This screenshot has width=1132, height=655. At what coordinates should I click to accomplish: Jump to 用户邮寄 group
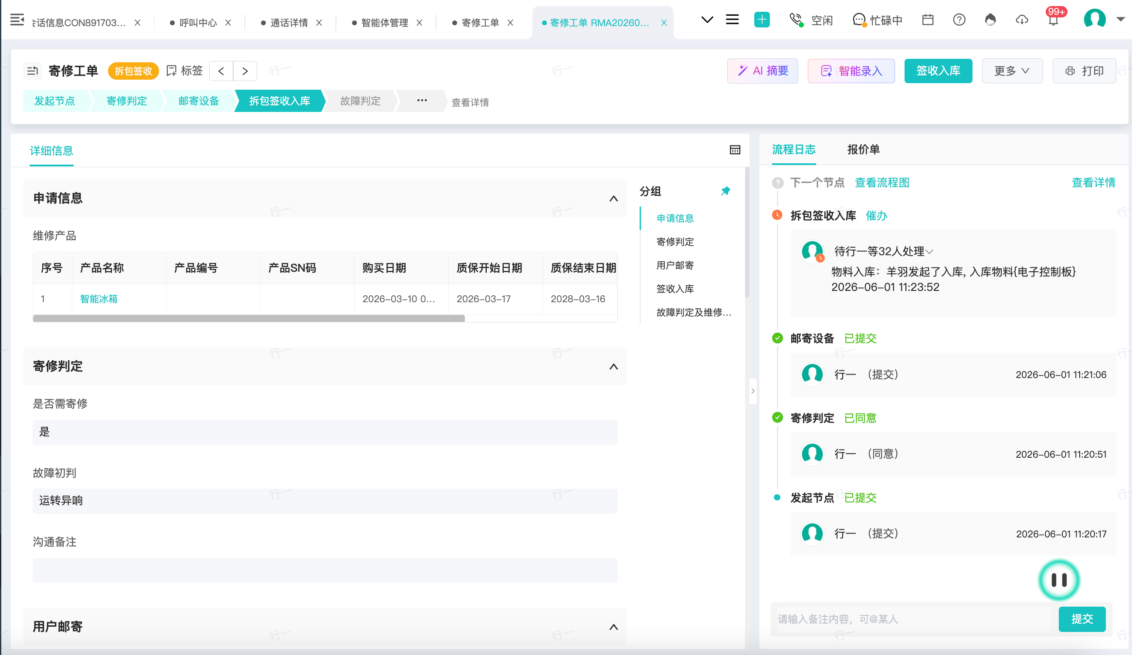pos(674,265)
